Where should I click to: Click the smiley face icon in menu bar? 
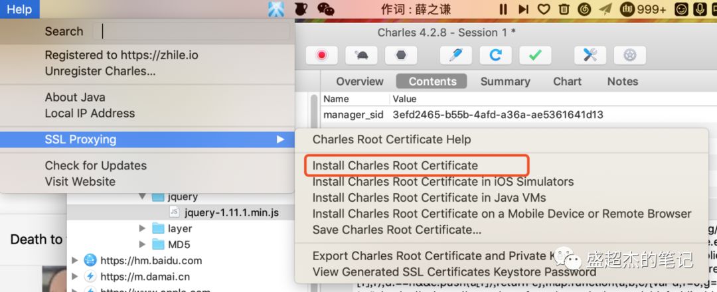[x=681, y=9]
